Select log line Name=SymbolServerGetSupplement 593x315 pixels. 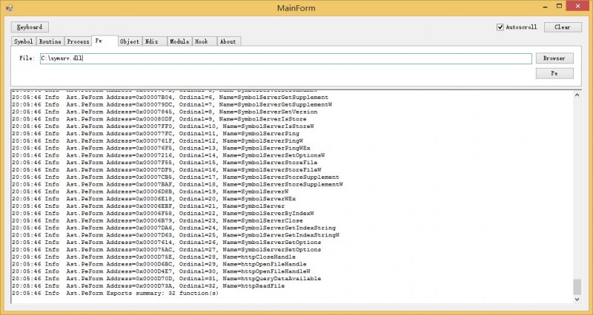point(170,98)
